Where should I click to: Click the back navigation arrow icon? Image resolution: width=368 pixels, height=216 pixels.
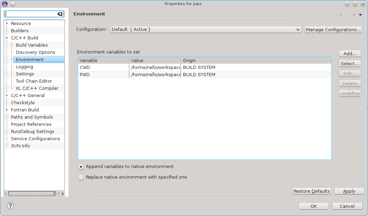point(334,15)
